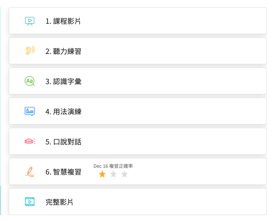Open lesson 2. 聽力練習
Screen dimensions: 279x221
[63, 51]
